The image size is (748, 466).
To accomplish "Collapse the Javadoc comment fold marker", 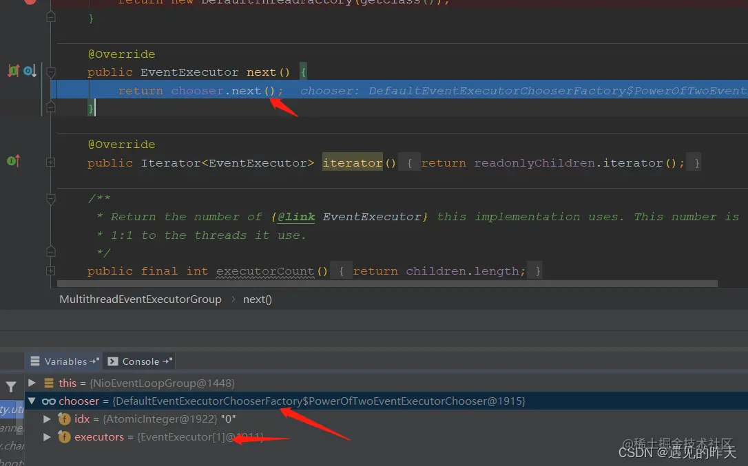I will tap(50, 198).
